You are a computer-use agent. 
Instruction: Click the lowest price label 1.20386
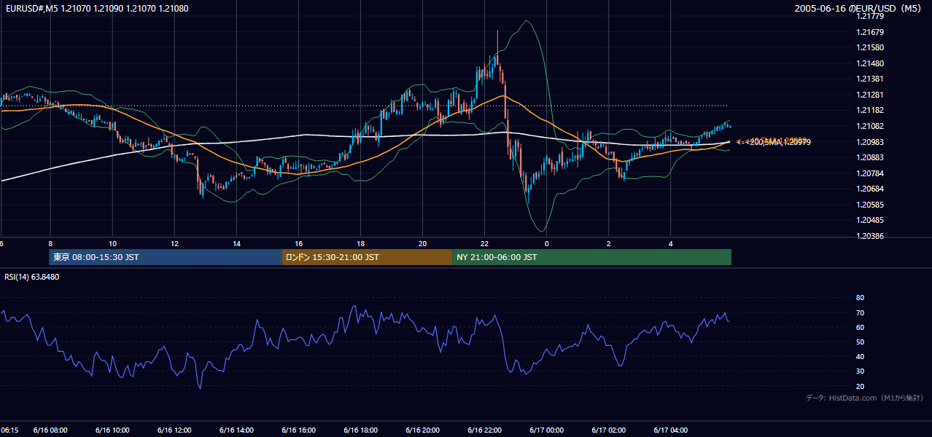(x=869, y=236)
